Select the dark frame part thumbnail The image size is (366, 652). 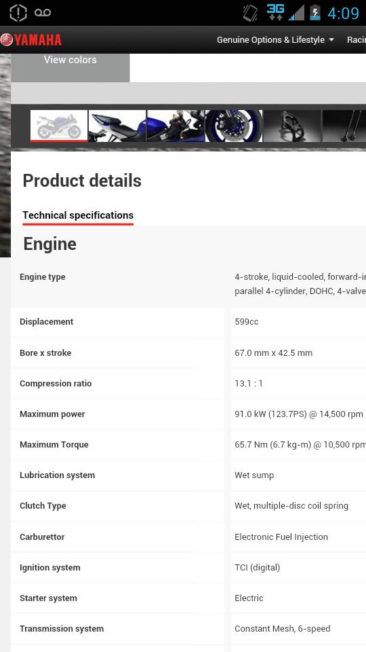click(x=292, y=126)
